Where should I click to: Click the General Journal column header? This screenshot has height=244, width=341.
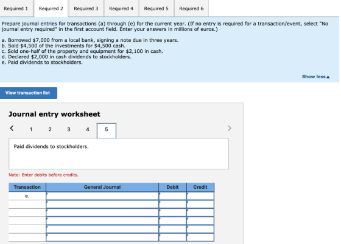tap(102, 187)
